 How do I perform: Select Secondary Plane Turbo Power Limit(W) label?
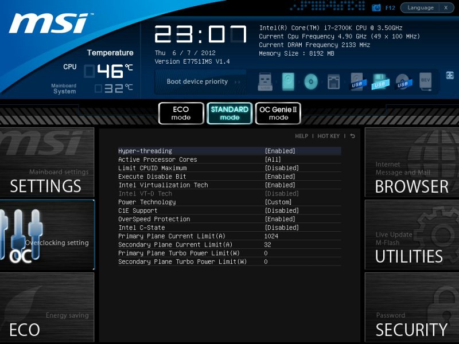182,261
